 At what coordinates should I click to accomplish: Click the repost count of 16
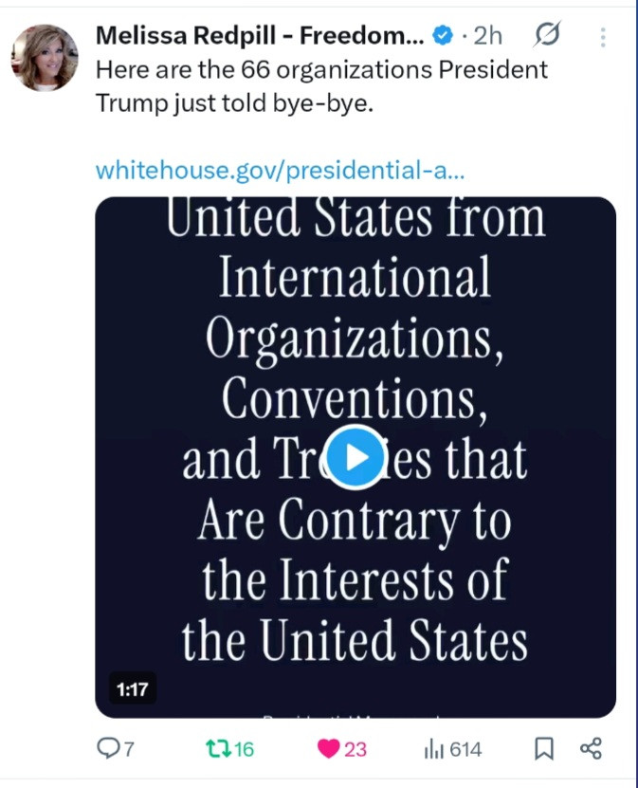tap(244, 749)
